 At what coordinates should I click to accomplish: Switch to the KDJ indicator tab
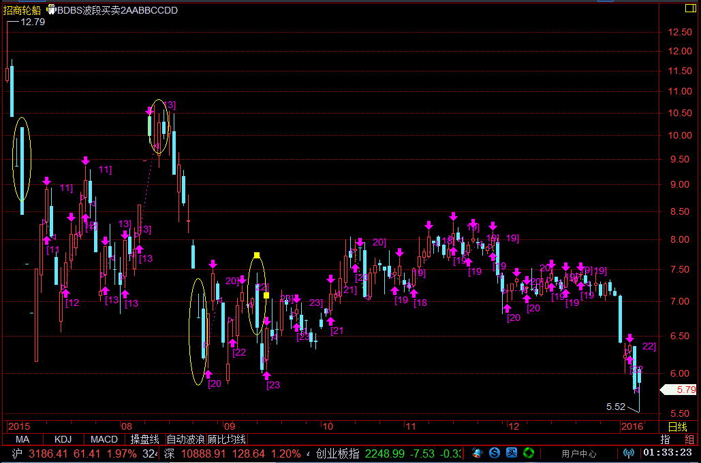tap(63, 439)
